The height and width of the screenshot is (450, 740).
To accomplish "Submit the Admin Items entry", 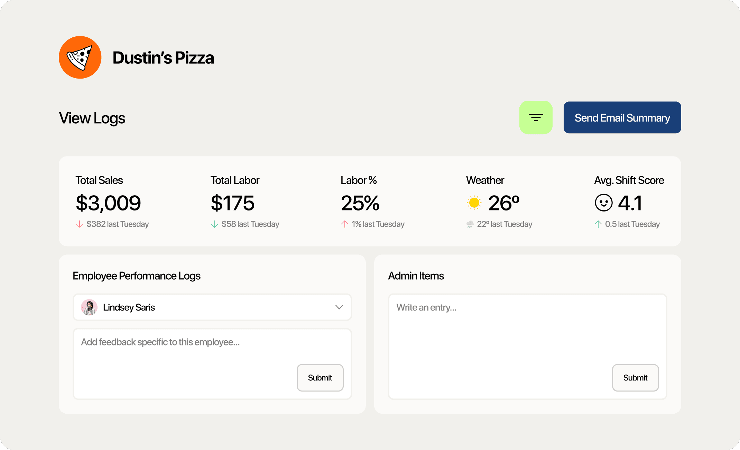I will point(635,378).
